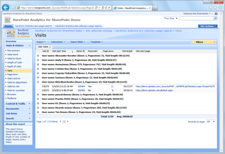Open HarePoint Analytics site usage reports tab
The image size is (225, 154).
[33, 26]
